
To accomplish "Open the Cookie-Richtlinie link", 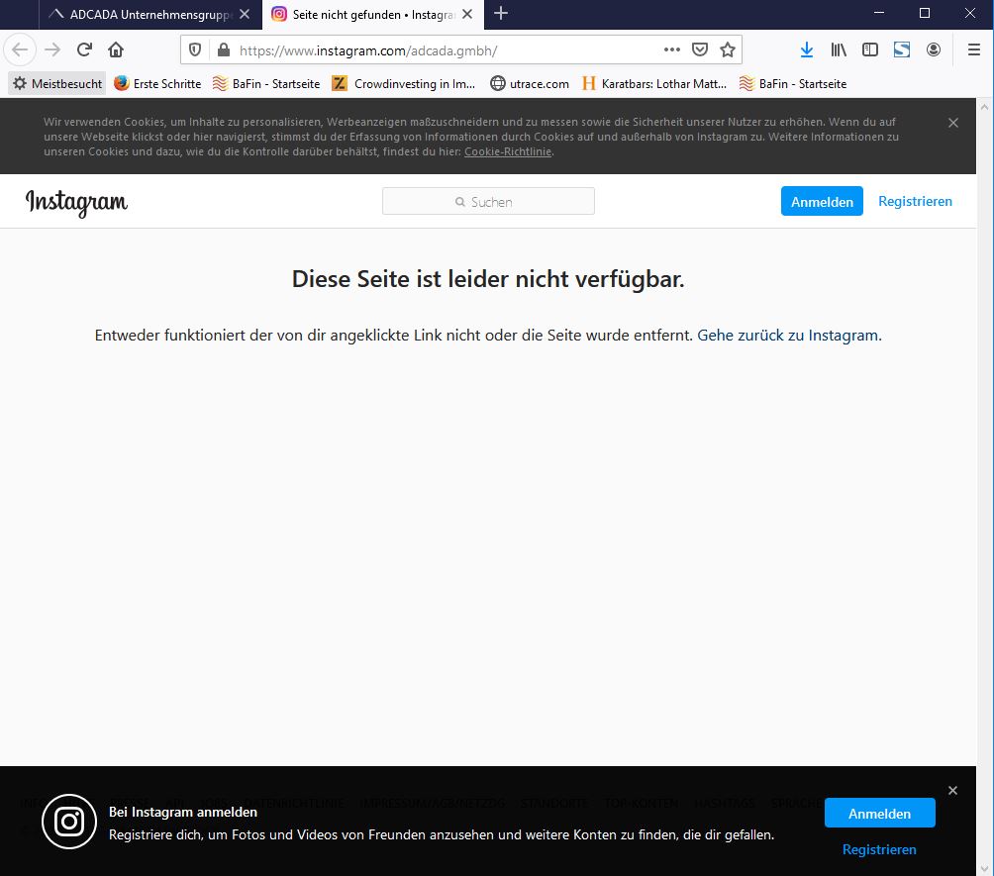I will click(508, 151).
